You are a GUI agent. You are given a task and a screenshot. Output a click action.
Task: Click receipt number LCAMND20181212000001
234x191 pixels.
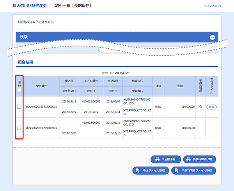[41, 107]
